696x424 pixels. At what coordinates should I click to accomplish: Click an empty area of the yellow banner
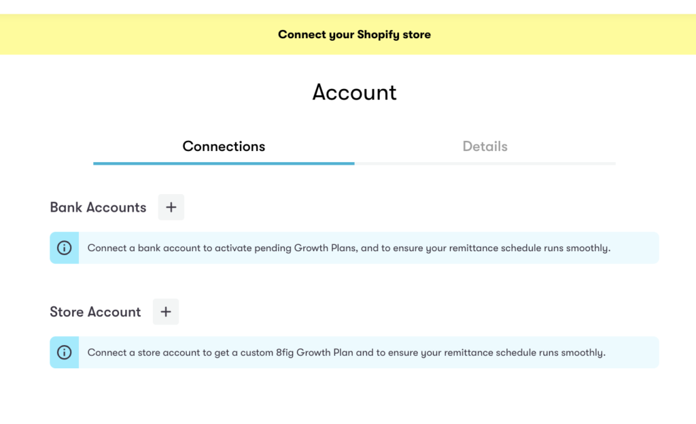133,34
